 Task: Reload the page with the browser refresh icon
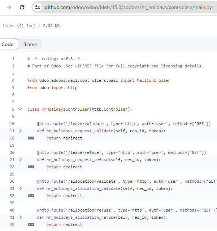(x=22, y=7)
